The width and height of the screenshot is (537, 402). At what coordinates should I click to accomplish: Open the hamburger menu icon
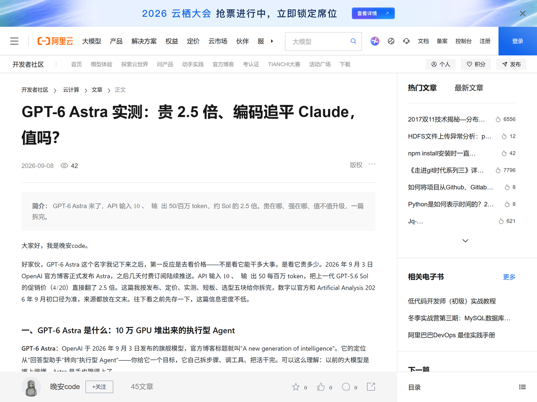point(14,41)
